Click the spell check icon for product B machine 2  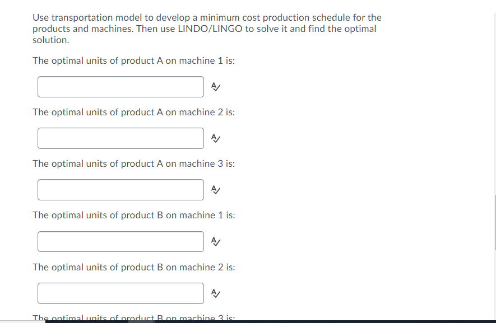pyautogui.click(x=215, y=293)
